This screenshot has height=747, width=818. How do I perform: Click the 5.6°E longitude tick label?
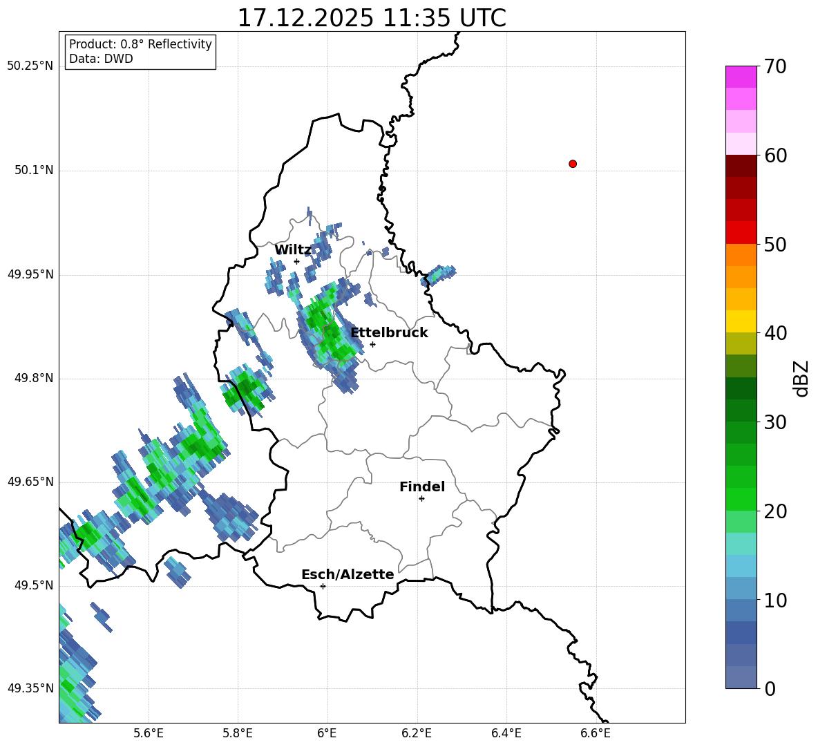click(149, 733)
